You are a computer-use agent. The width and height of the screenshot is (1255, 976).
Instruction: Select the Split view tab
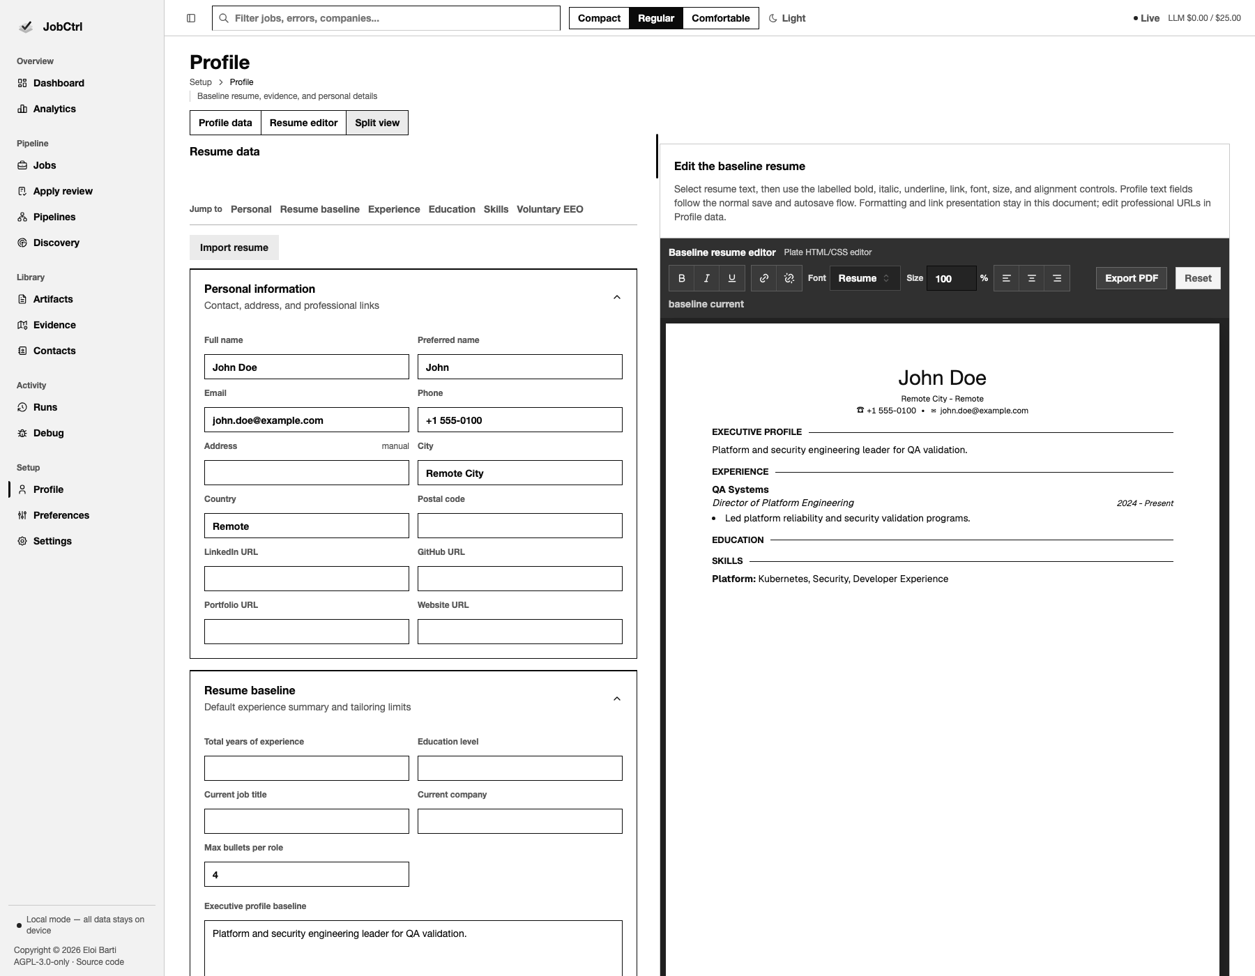(x=377, y=123)
